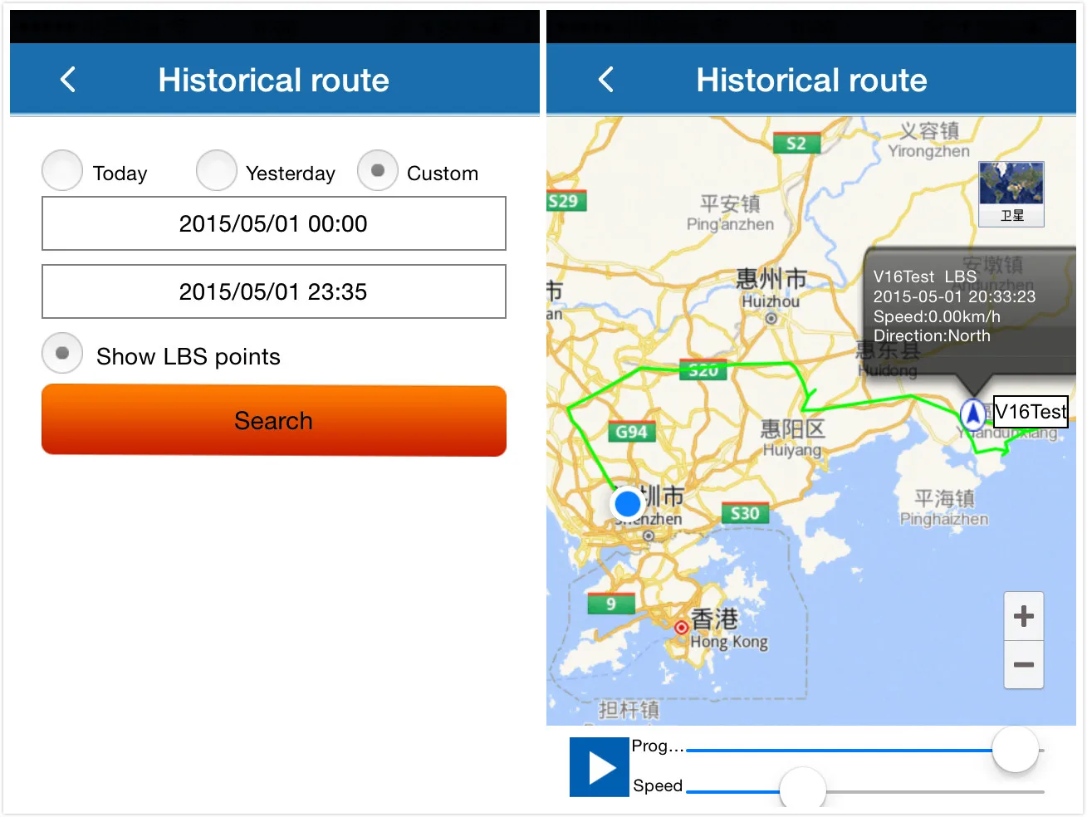This screenshot has width=1087, height=817.
Task: Click the S29 highway badge
Action: coord(566,201)
